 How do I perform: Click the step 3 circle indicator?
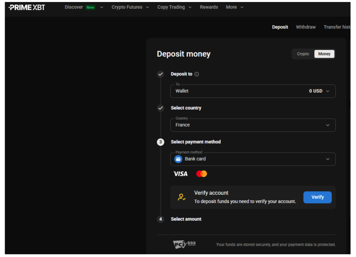tap(161, 142)
